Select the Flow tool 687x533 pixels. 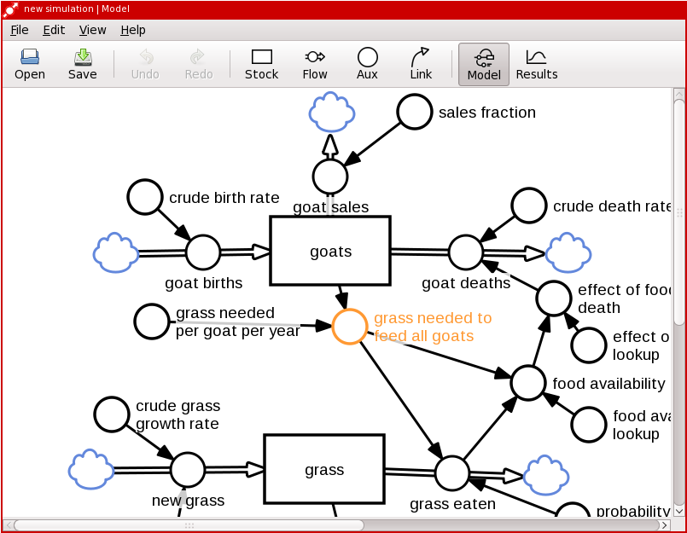click(315, 65)
